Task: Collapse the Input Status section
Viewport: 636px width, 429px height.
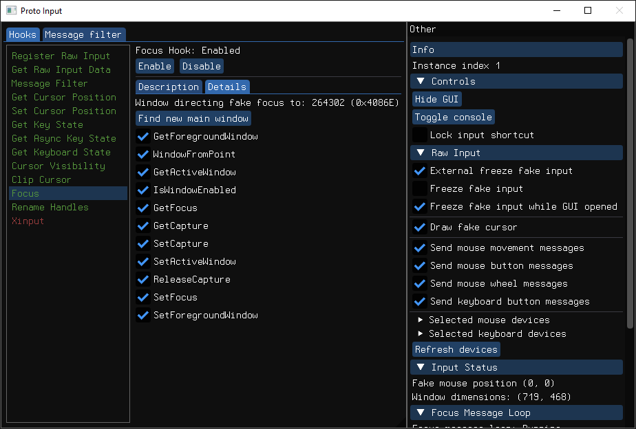Action: [x=516, y=367]
